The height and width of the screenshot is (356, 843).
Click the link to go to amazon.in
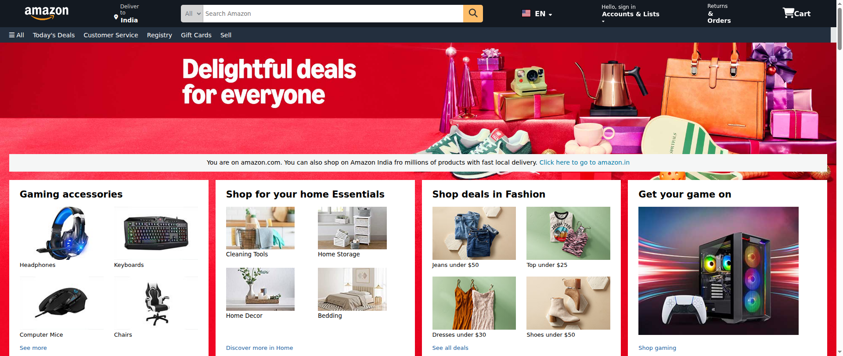point(584,162)
